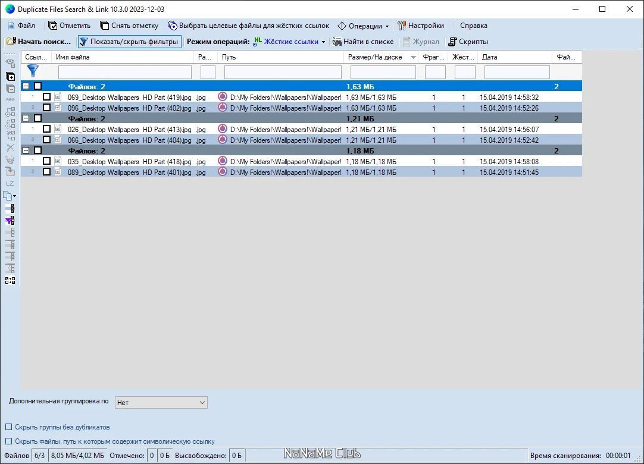Check the 1,21 МБ group header checkbox

(x=37, y=118)
